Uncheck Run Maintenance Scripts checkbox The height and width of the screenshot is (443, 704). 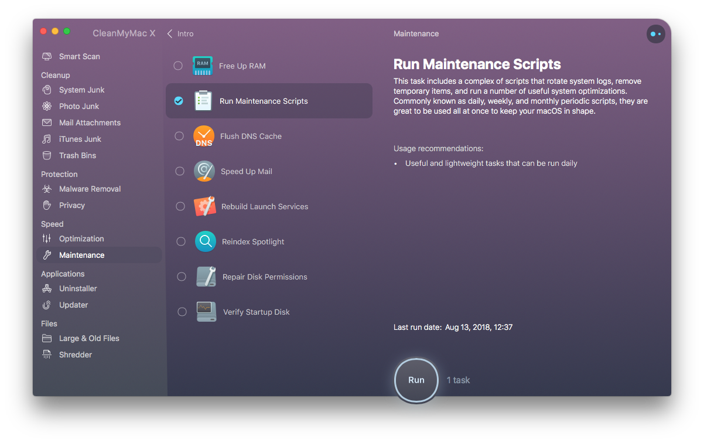point(179,101)
